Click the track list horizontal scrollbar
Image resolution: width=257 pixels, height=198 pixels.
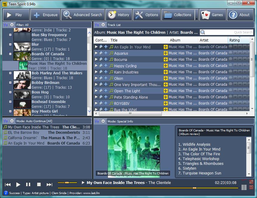click(130, 113)
